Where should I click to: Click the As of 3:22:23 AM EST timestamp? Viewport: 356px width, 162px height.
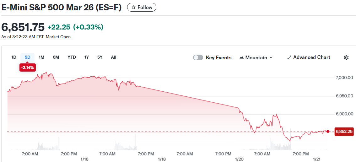point(36,37)
